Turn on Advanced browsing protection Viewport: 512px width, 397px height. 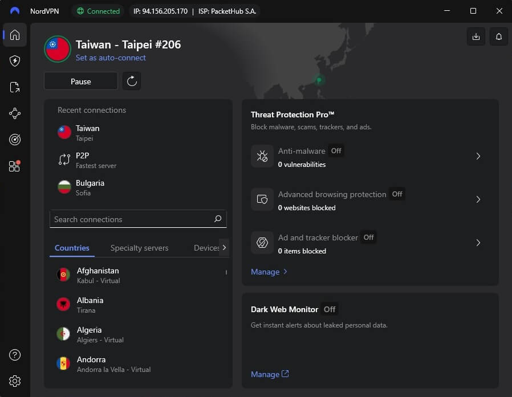point(397,194)
